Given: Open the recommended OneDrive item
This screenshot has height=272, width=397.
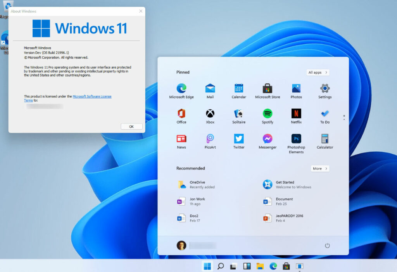Looking at the screenshot, I should 196,185.
